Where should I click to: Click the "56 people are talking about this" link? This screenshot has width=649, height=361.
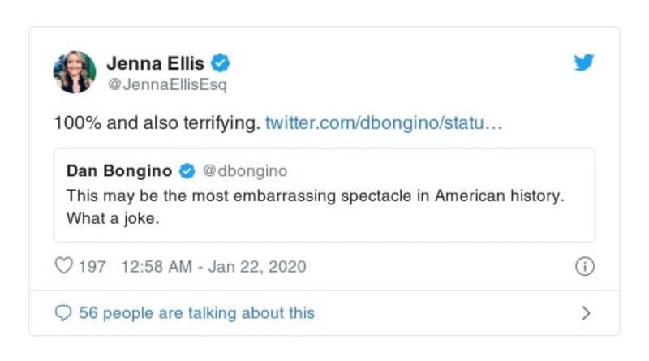coord(196,312)
